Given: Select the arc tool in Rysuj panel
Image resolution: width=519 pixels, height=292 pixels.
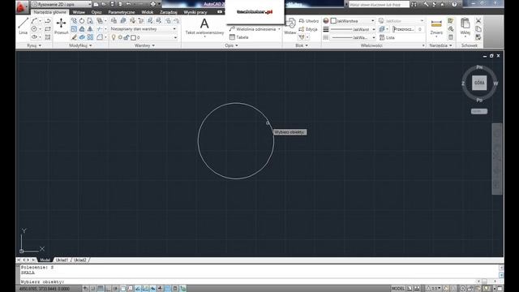Looking at the screenshot, I should click(x=34, y=21).
